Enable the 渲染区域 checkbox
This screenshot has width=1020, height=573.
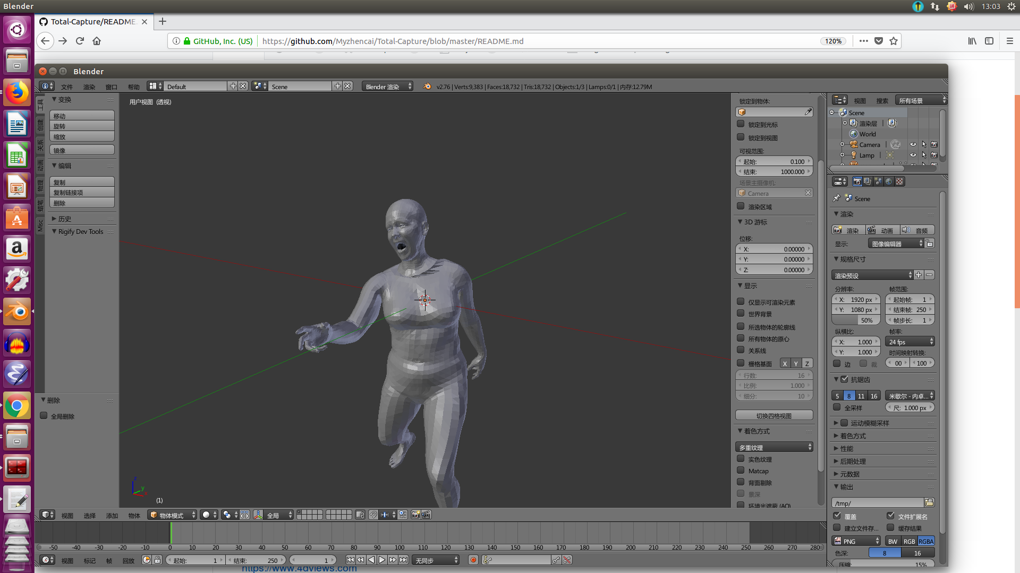click(x=741, y=206)
